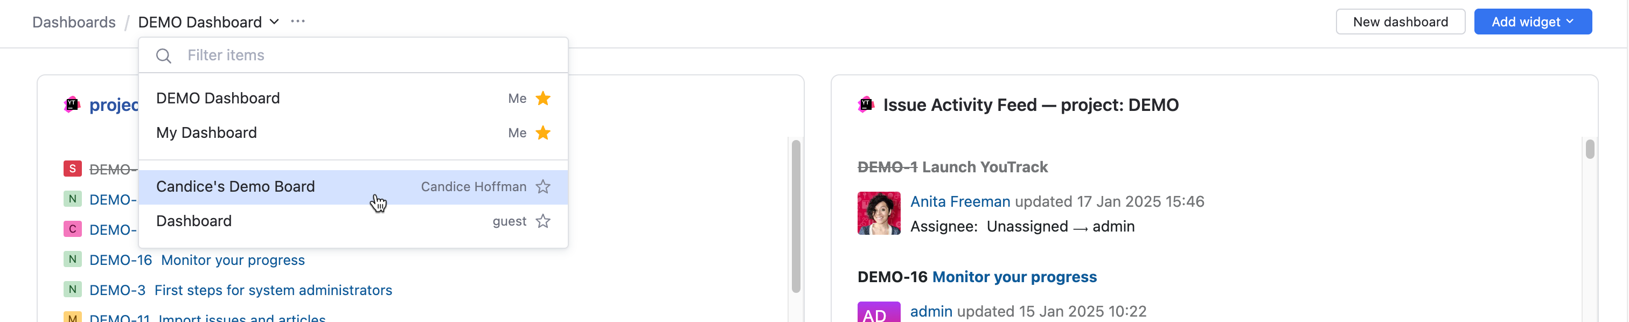Viewport: 1629px width, 322px height.
Task: Click the red S priority icon
Action: 72,169
